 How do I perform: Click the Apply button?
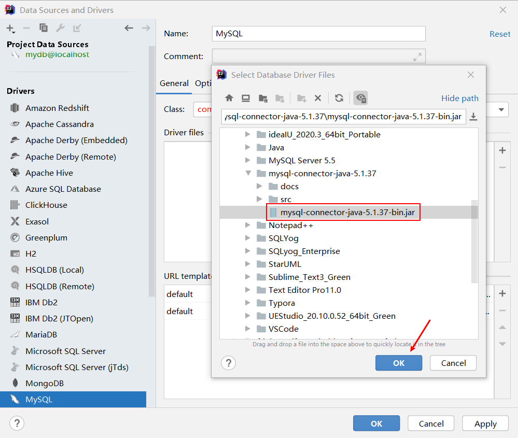pos(485,423)
